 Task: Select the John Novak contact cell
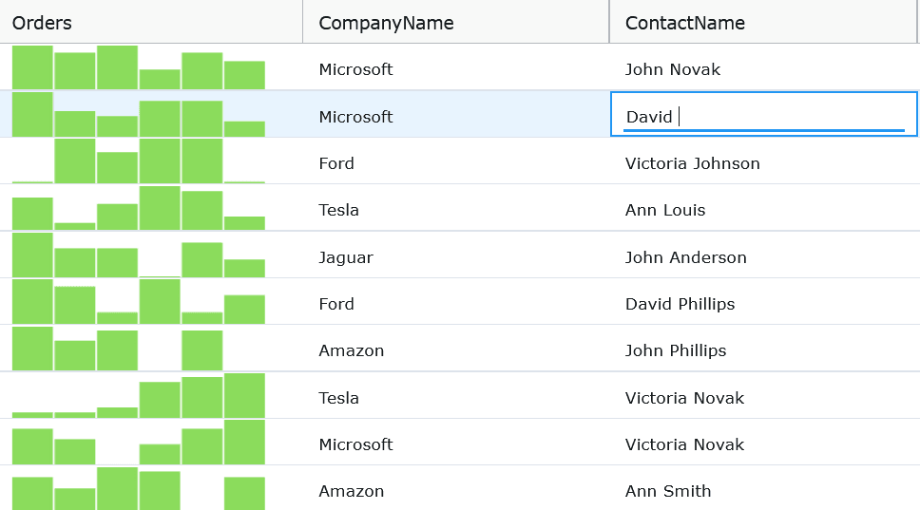click(x=764, y=67)
